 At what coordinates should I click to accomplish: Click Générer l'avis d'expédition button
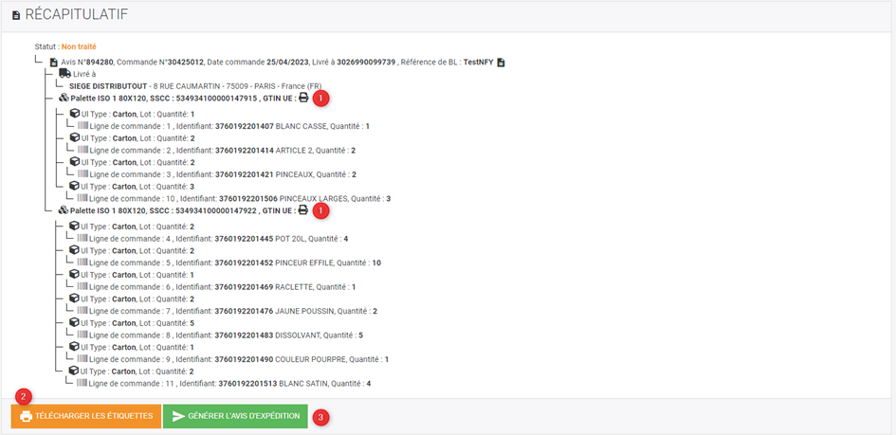coord(235,416)
